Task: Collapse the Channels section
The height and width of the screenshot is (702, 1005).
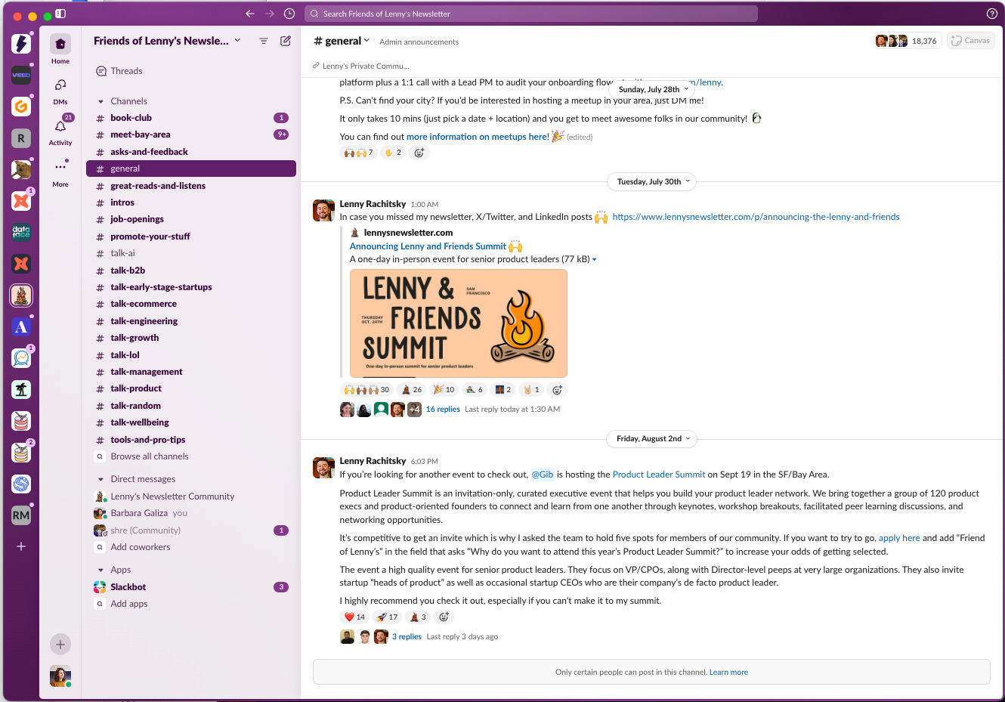Action: 100,101
